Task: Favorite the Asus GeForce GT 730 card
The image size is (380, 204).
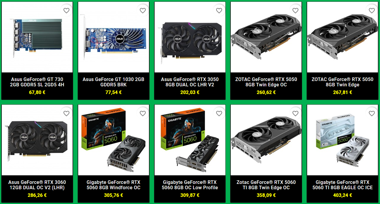Action: click(x=66, y=11)
